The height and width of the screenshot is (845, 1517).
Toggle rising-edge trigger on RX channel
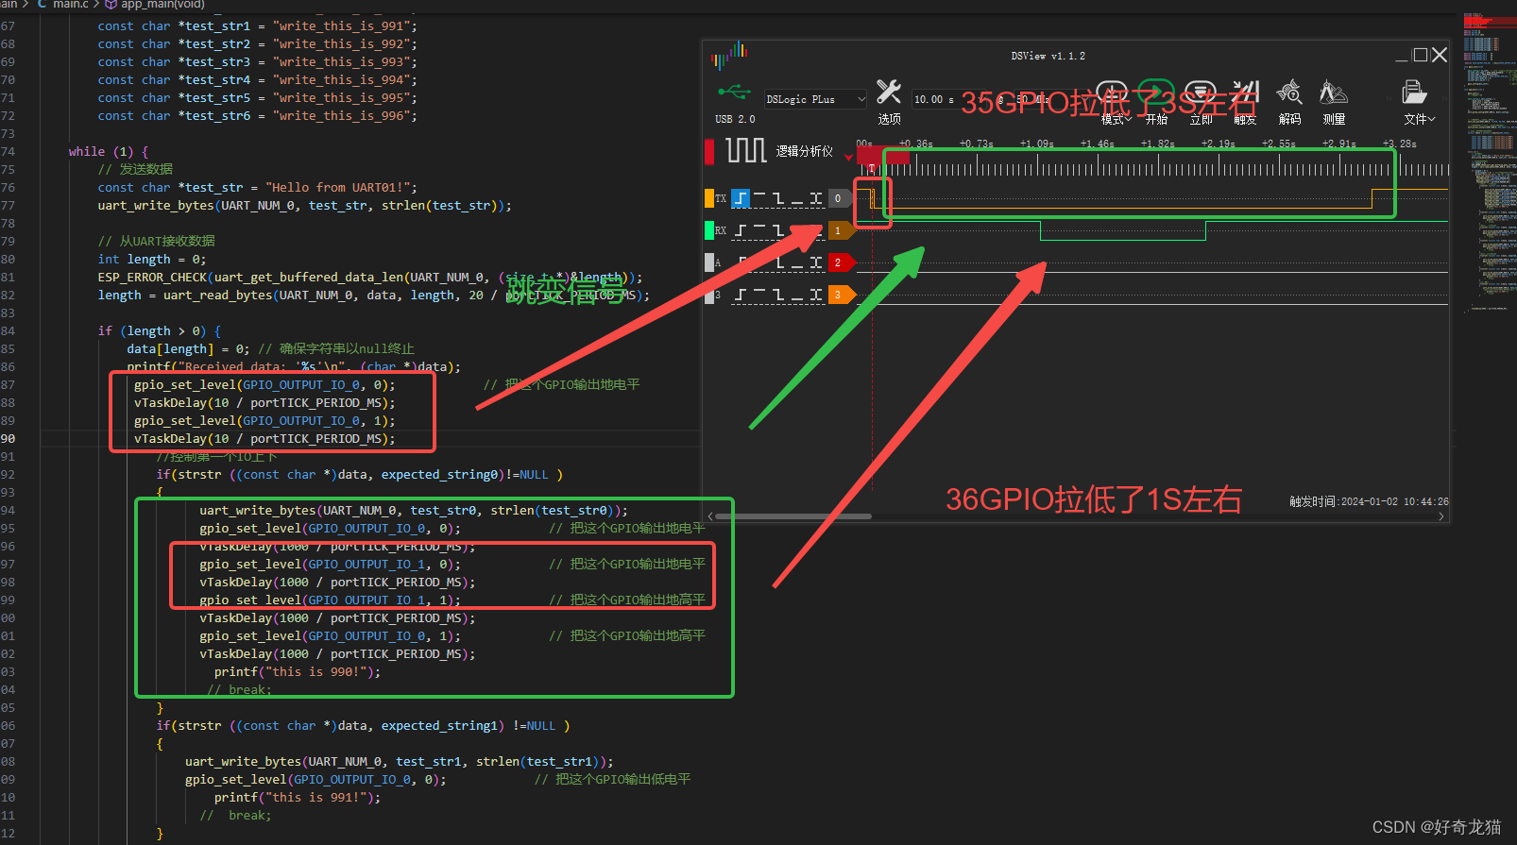tap(741, 230)
